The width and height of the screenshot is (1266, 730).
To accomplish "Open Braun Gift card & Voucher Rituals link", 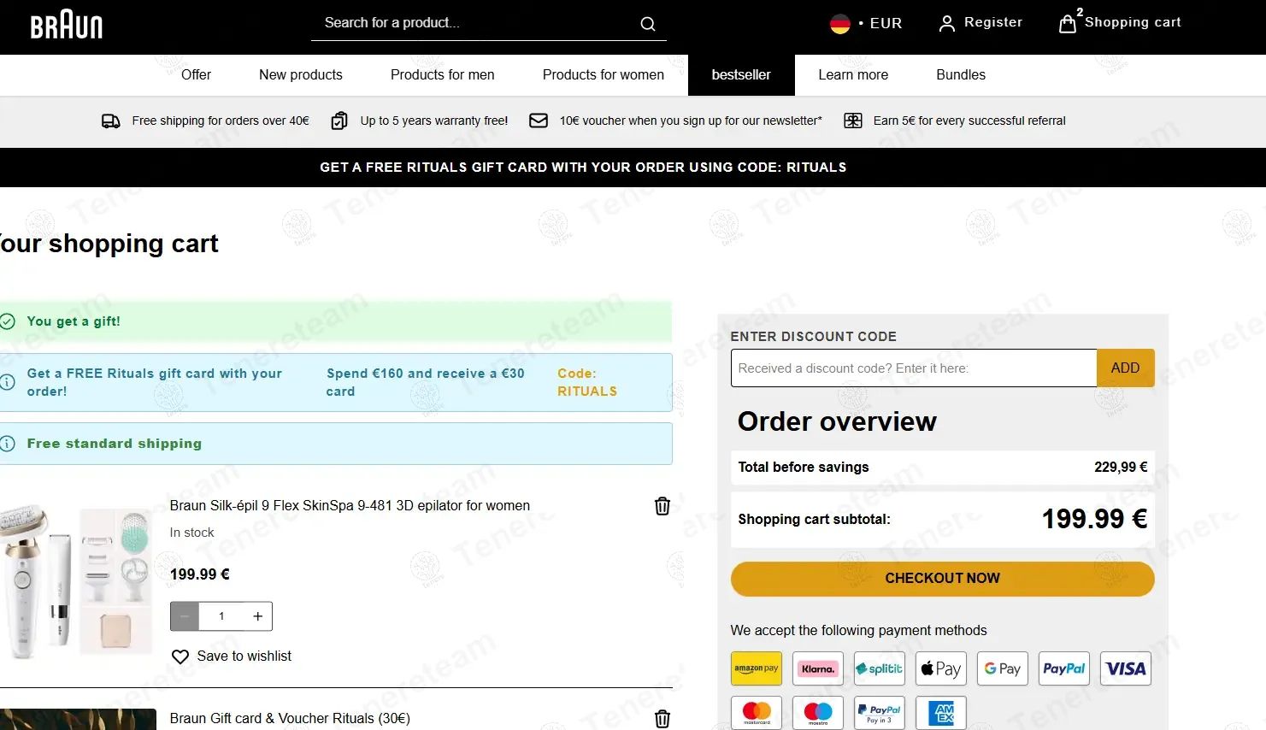I will [290, 719].
